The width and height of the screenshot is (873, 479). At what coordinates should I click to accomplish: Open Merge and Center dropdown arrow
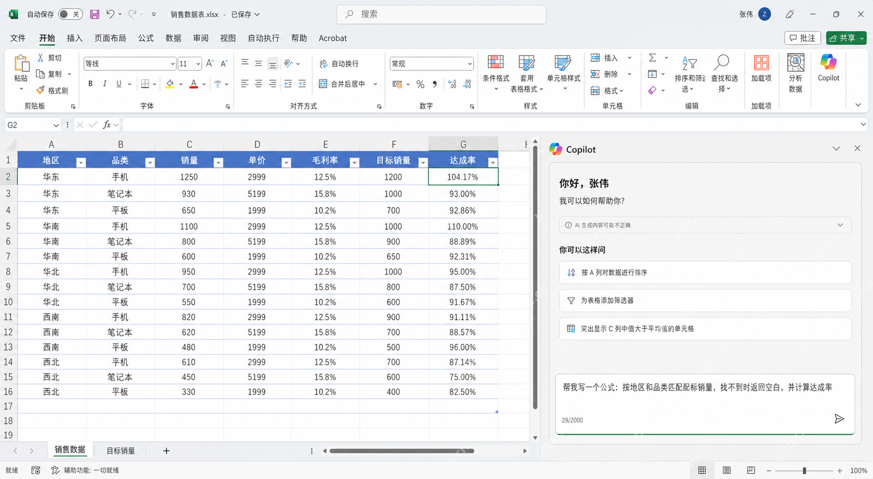(x=375, y=84)
